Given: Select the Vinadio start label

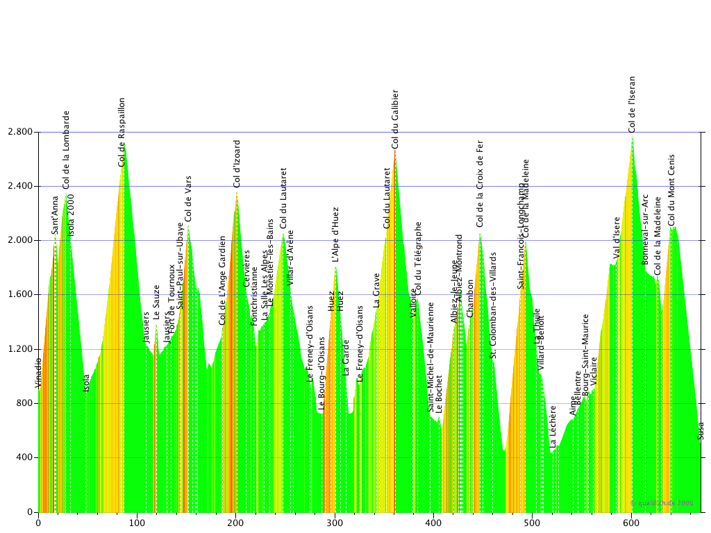Looking at the screenshot, I should click(x=39, y=373).
